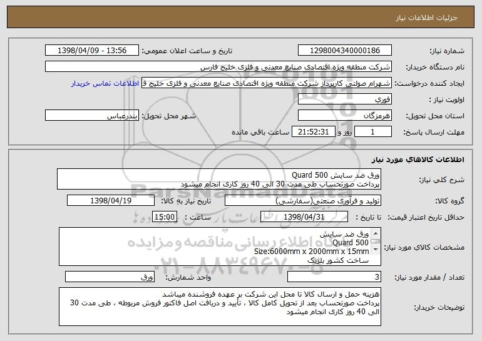The width and height of the screenshot is (482, 341).
Task: Click the header جزئیات اطلاعات نیاز
Action: tap(426, 18)
